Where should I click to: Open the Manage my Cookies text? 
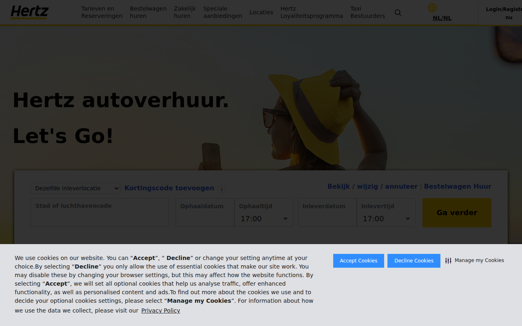pos(479,260)
